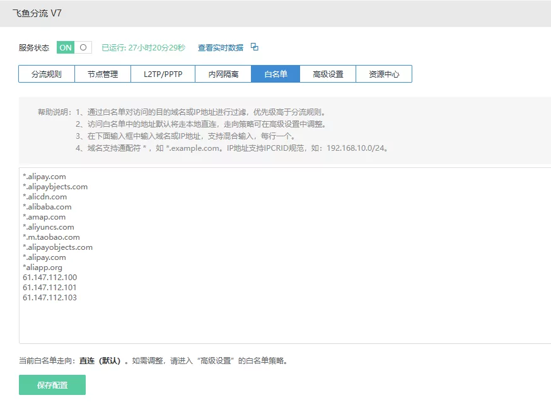
Task: Click the 服务状态 label
Action: click(34, 47)
